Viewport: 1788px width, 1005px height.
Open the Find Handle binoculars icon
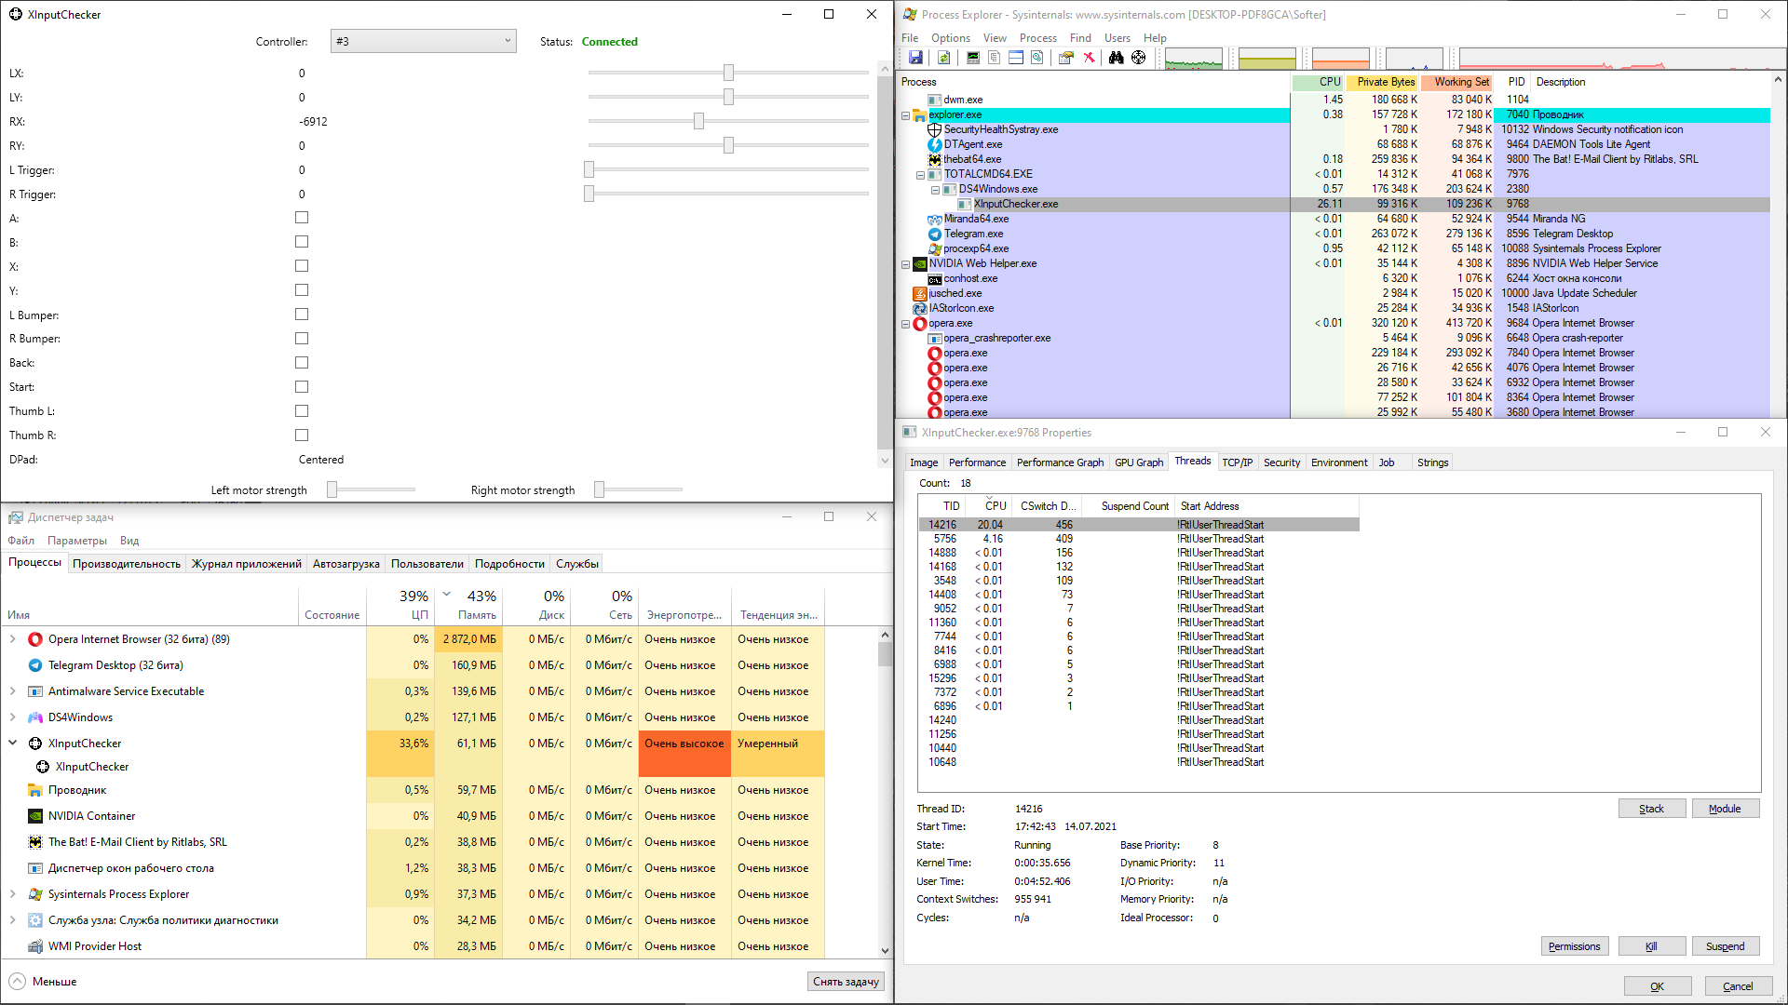tap(1116, 58)
